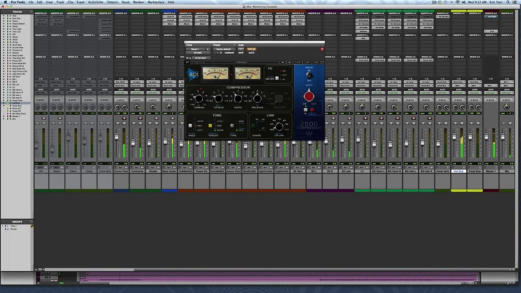521x293 pixels.
Task: Select Inst Bus in the Tracks list
Action: click(x=16, y=103)
